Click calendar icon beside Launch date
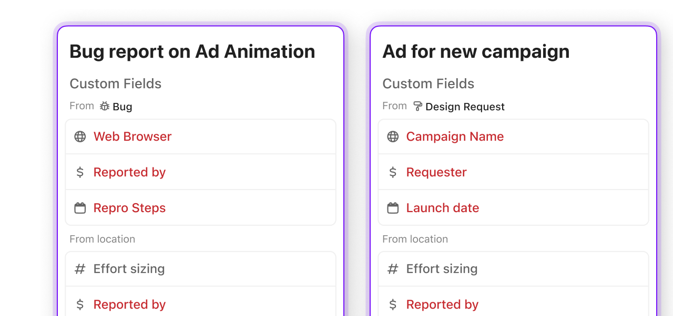 pyautogui.click(x=393, y=208)
